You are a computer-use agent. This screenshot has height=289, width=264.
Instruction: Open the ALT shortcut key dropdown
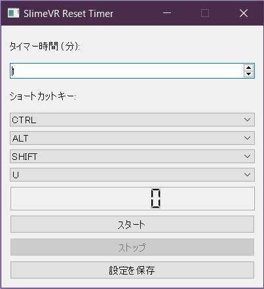point(132,138)
